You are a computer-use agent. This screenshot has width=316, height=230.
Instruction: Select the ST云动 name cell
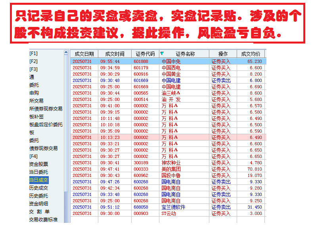(169, 213)
